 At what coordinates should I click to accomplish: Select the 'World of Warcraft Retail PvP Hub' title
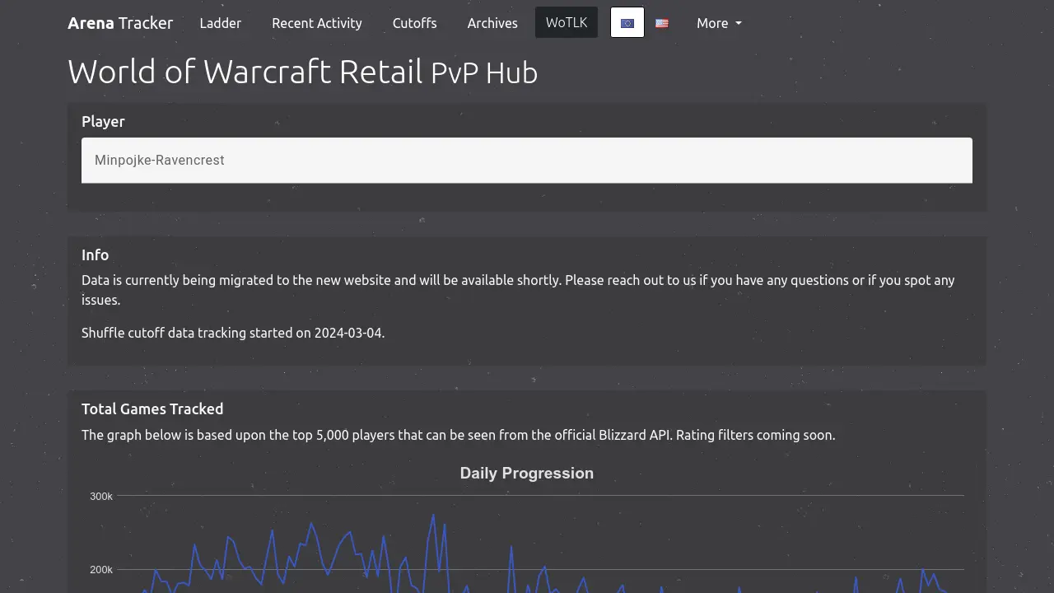point(302,72)
